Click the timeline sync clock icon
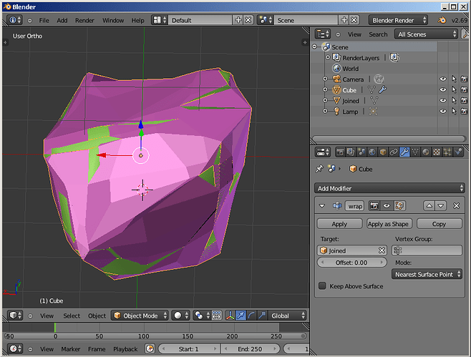This screenshot has width=471, height=357. (150, 349)
